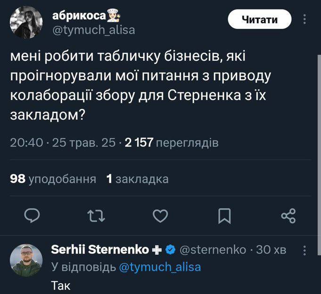
Task: Open three-dot menu beside Читати button
Action: (x=305, y=19)
